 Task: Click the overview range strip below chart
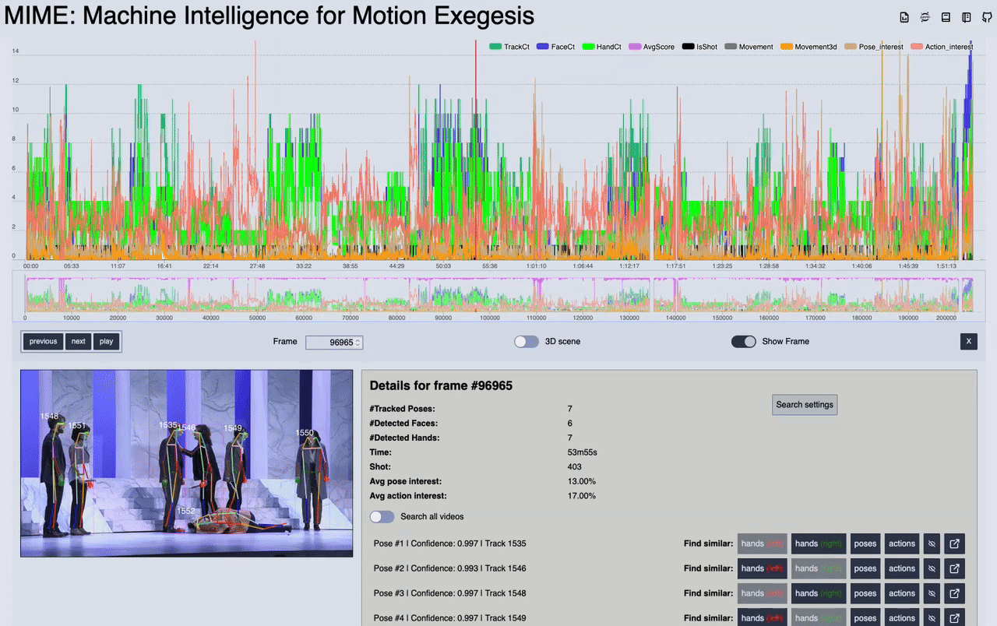pos(498,296)
